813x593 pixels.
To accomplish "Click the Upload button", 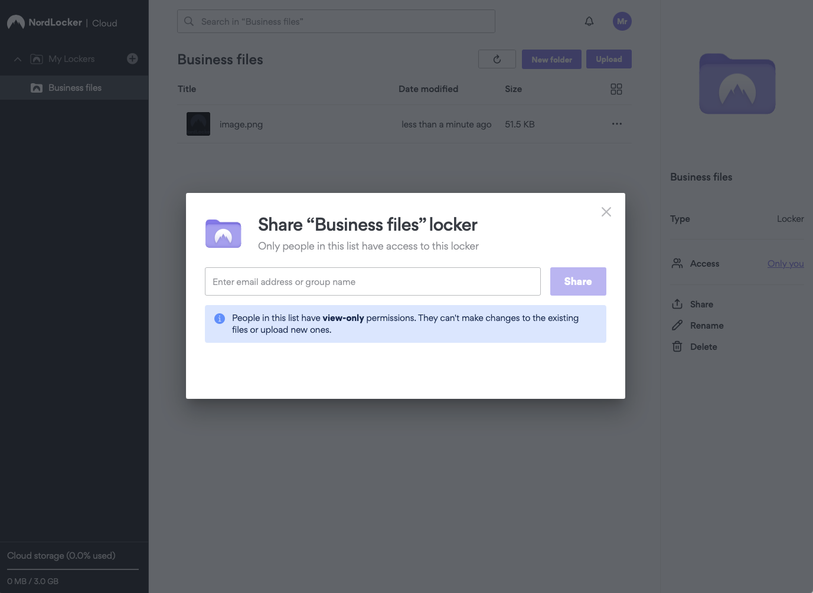I will click(x=608, y=59).
